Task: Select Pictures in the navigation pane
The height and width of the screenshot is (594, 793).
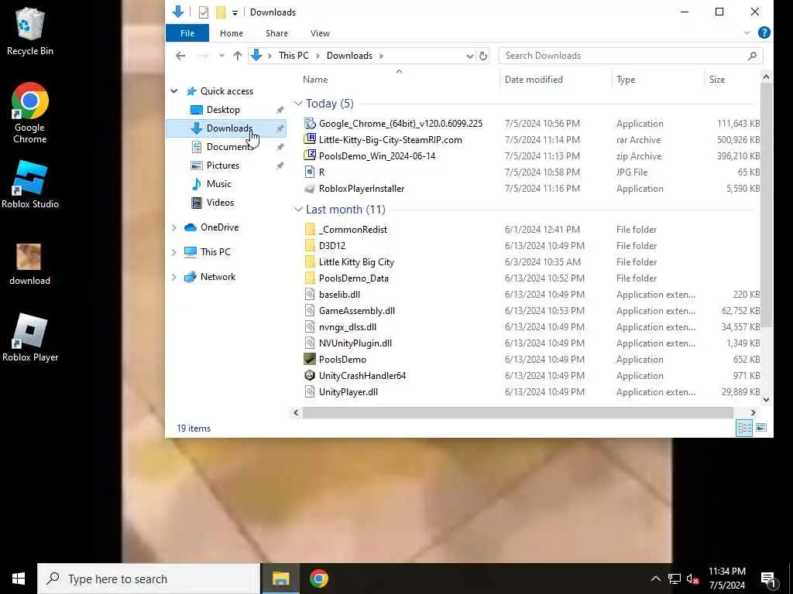Action: [222, 166]
